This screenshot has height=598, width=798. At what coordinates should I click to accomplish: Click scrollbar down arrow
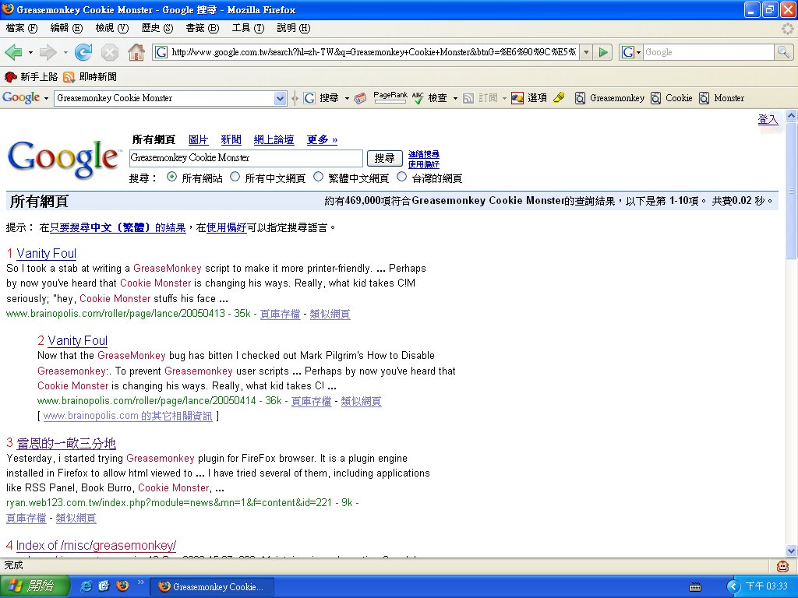point(792,551)
